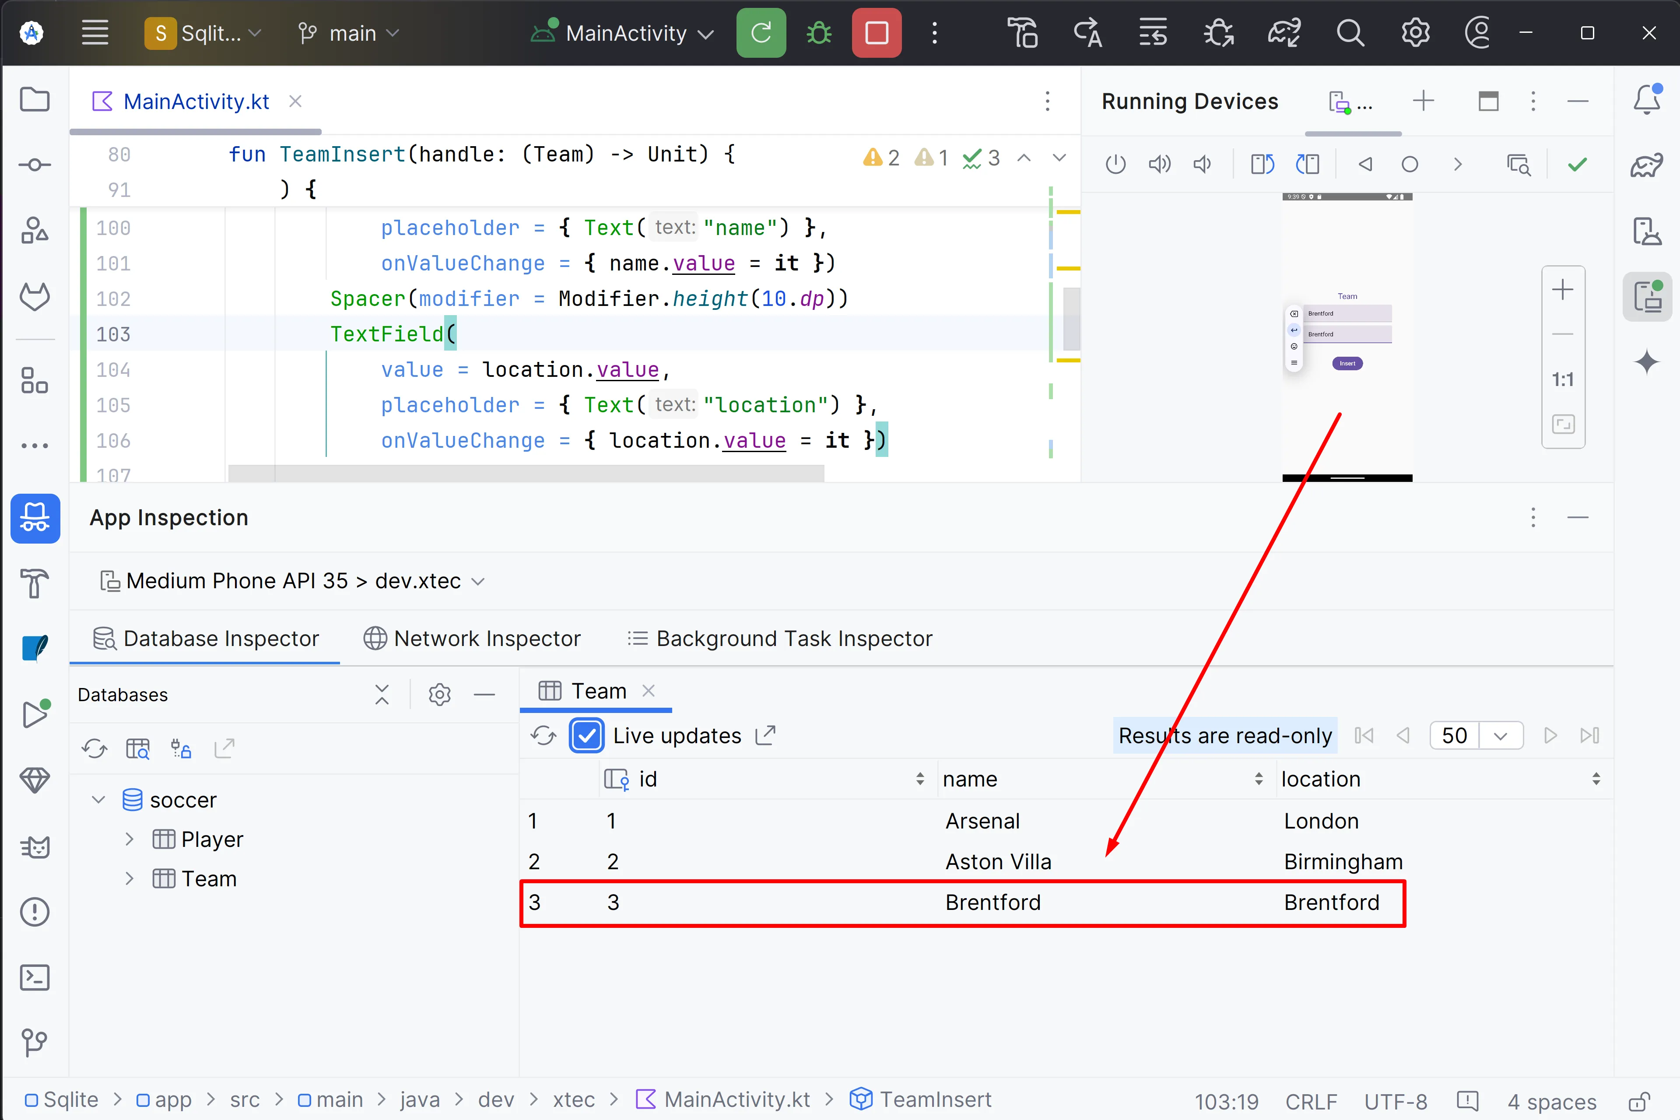Toggle the Live updates checkbox

pyautogui.click(x=587, y=735)
